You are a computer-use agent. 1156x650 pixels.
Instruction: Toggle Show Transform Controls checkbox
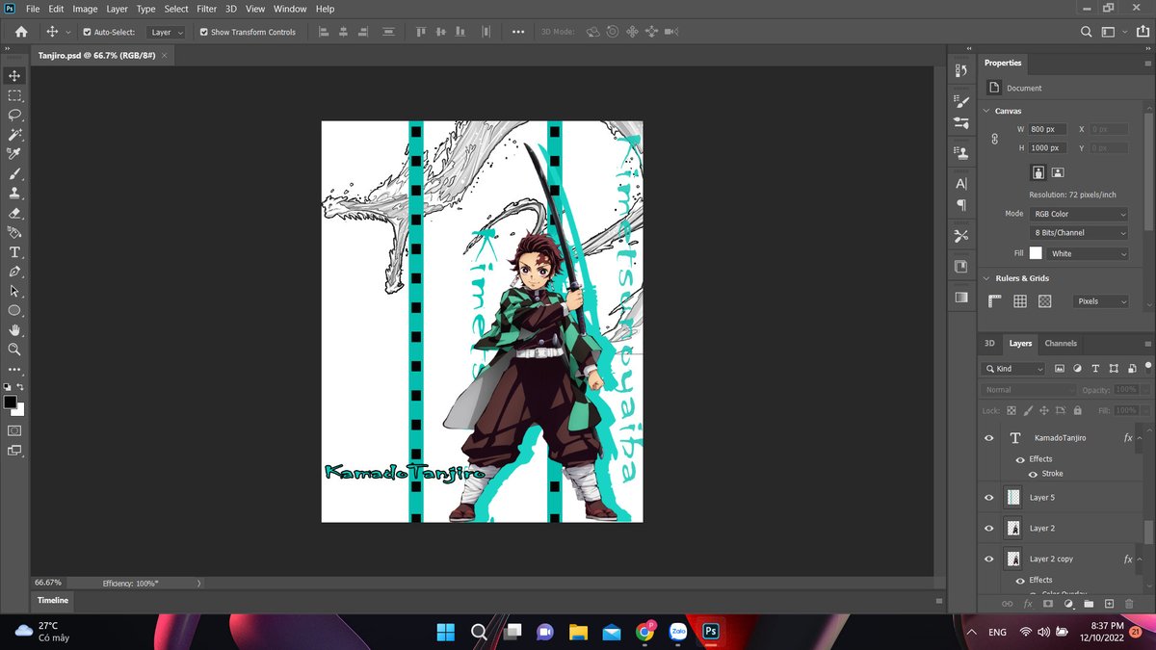click(203, 32)
